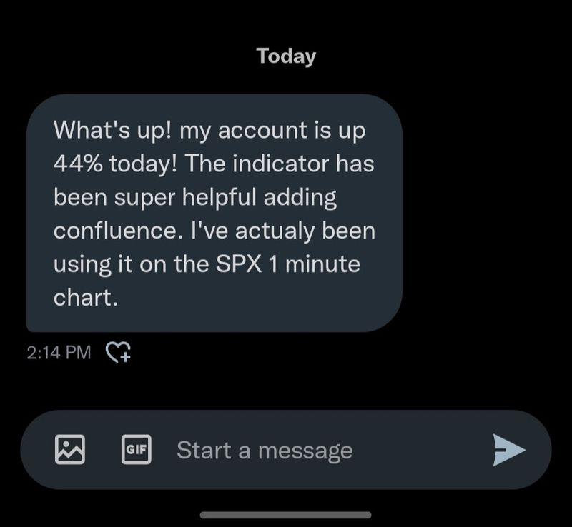The width and height of the screenshot is (572, 527).
Task: Select the received message bubble
Action: point(214,213)
